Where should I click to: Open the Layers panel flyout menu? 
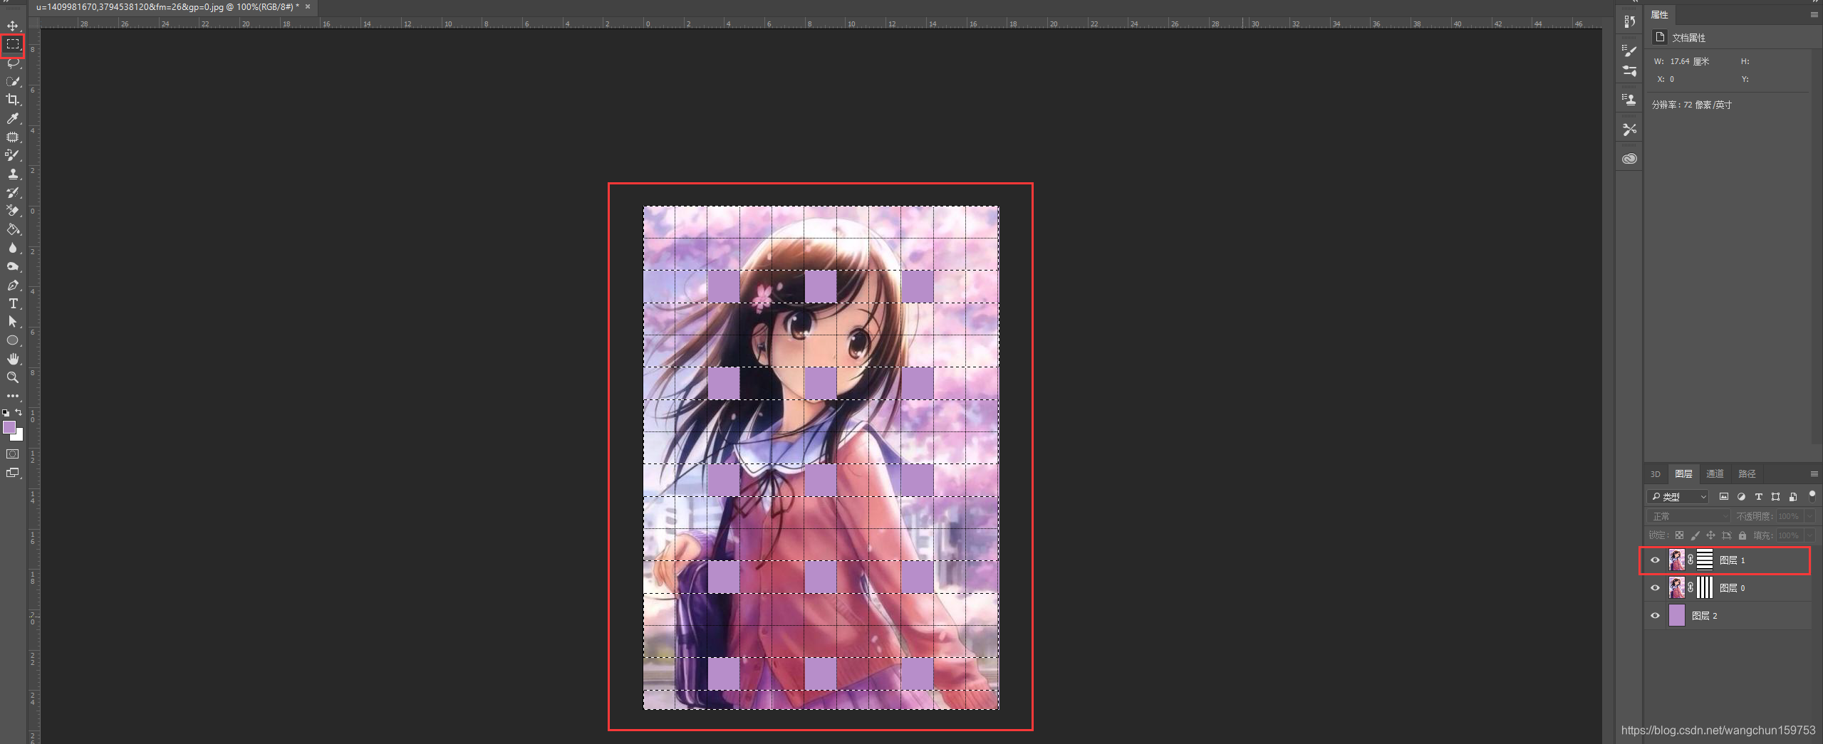click(x=1814, y=474)
